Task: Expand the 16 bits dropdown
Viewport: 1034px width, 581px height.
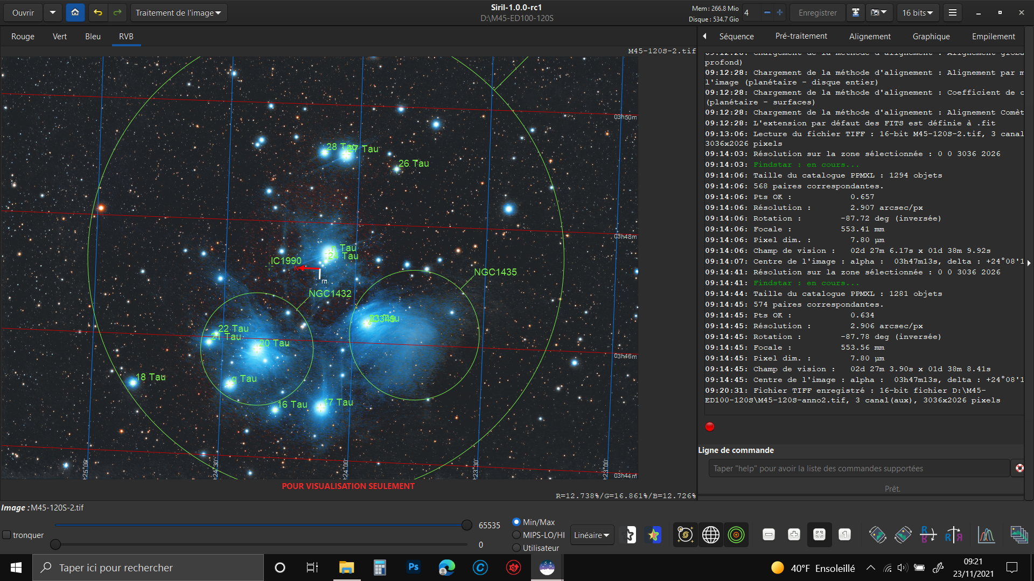Action: pos(917,12)
